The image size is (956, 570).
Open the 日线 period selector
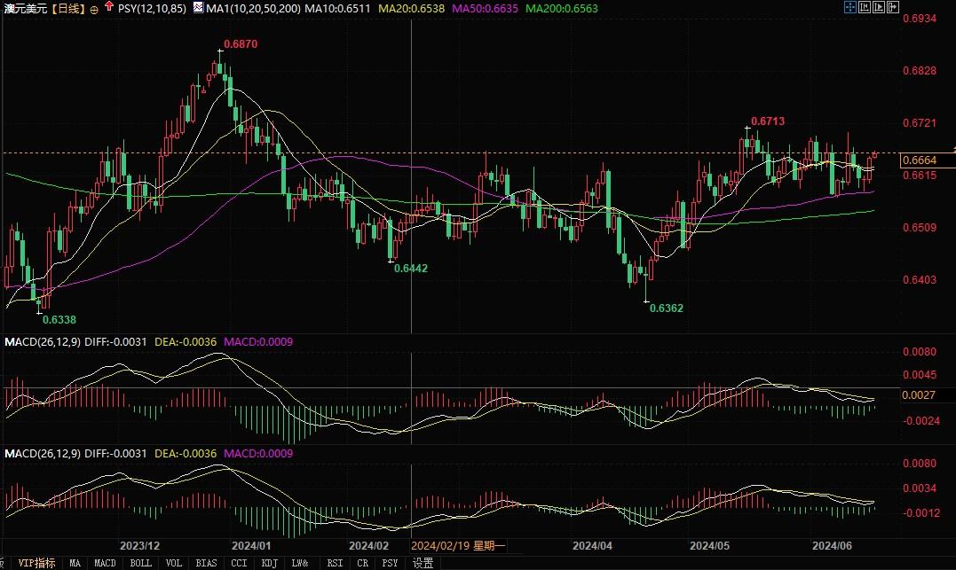pos(67,9)
